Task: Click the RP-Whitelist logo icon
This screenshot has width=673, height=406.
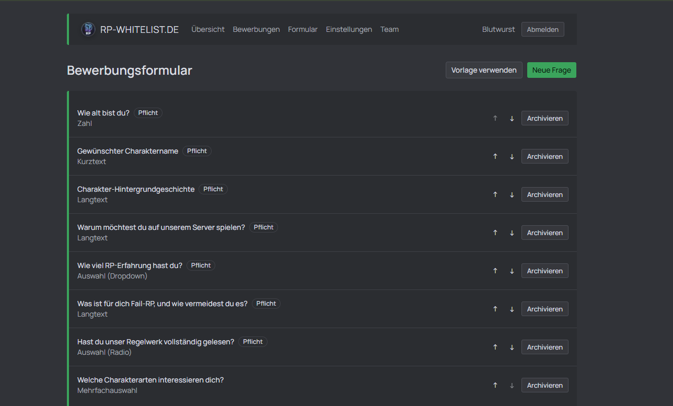Action: (x=88, y=29)
